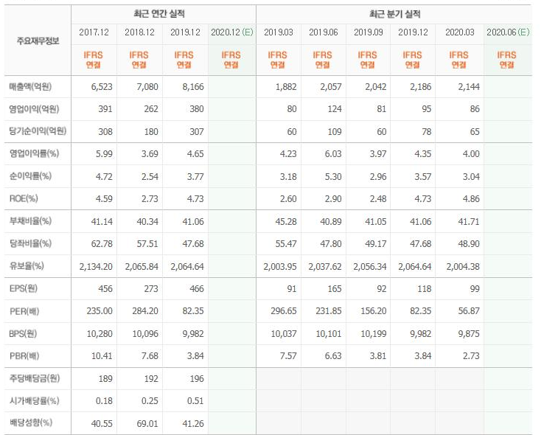Click the quarterly revenue value 2,144
The width and height of the screenshot is (544, 435).
click(469, 87)
